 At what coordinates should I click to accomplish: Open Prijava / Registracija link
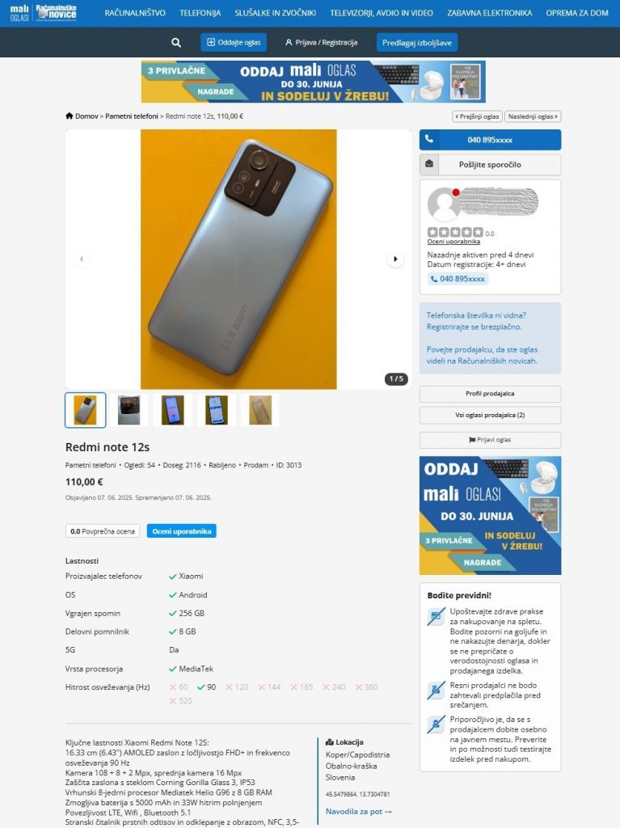tap(321, 42)
